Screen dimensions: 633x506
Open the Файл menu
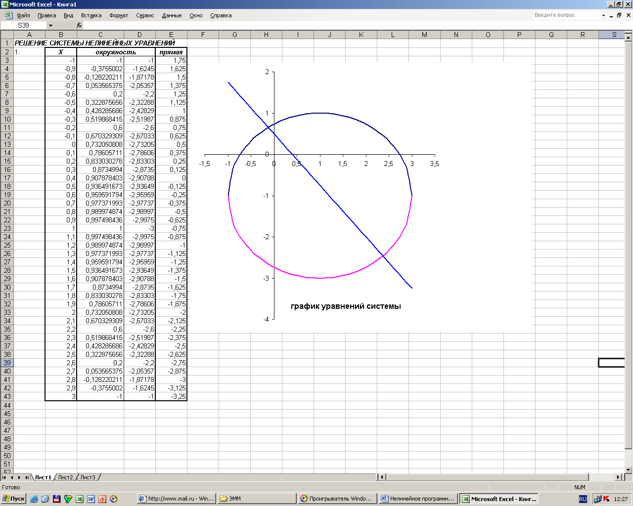[x=23, y=15]
